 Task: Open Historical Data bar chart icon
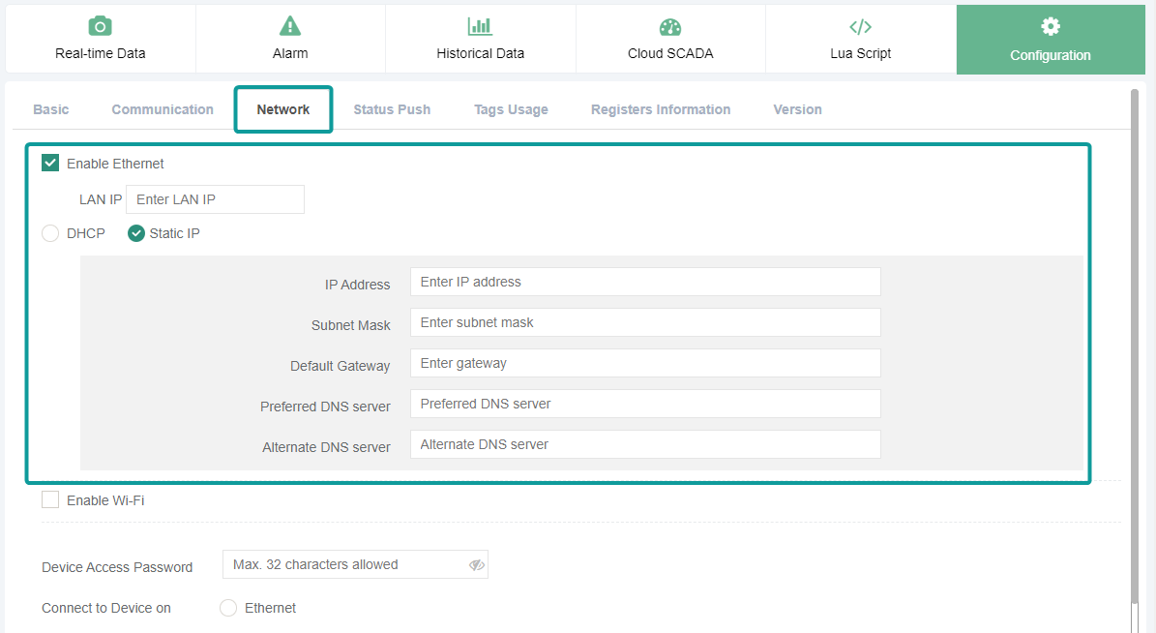(x=480, y=27)
